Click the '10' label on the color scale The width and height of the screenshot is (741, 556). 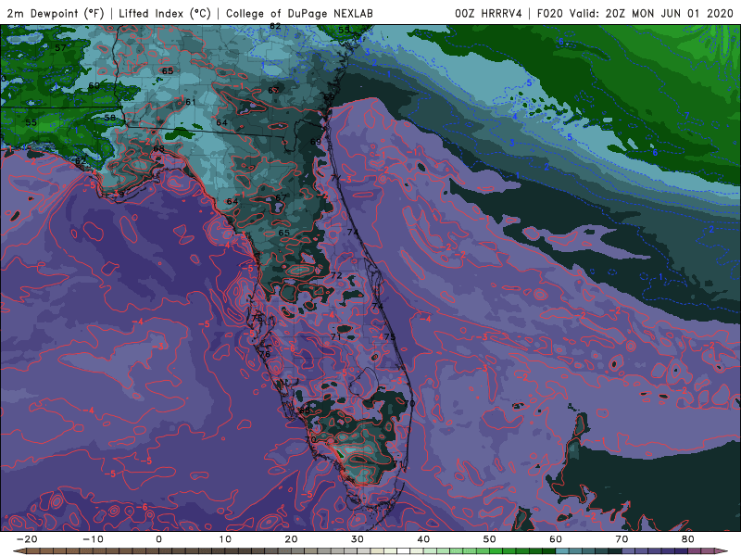click(225, 539)
